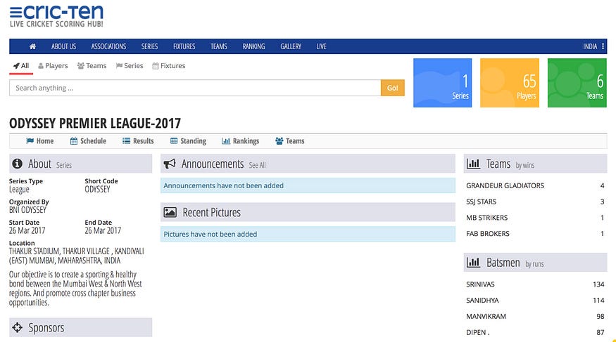Click the Cric-Ten logo
The width and height of the screenshot is (616, 342).
click(x=56, y=15)
